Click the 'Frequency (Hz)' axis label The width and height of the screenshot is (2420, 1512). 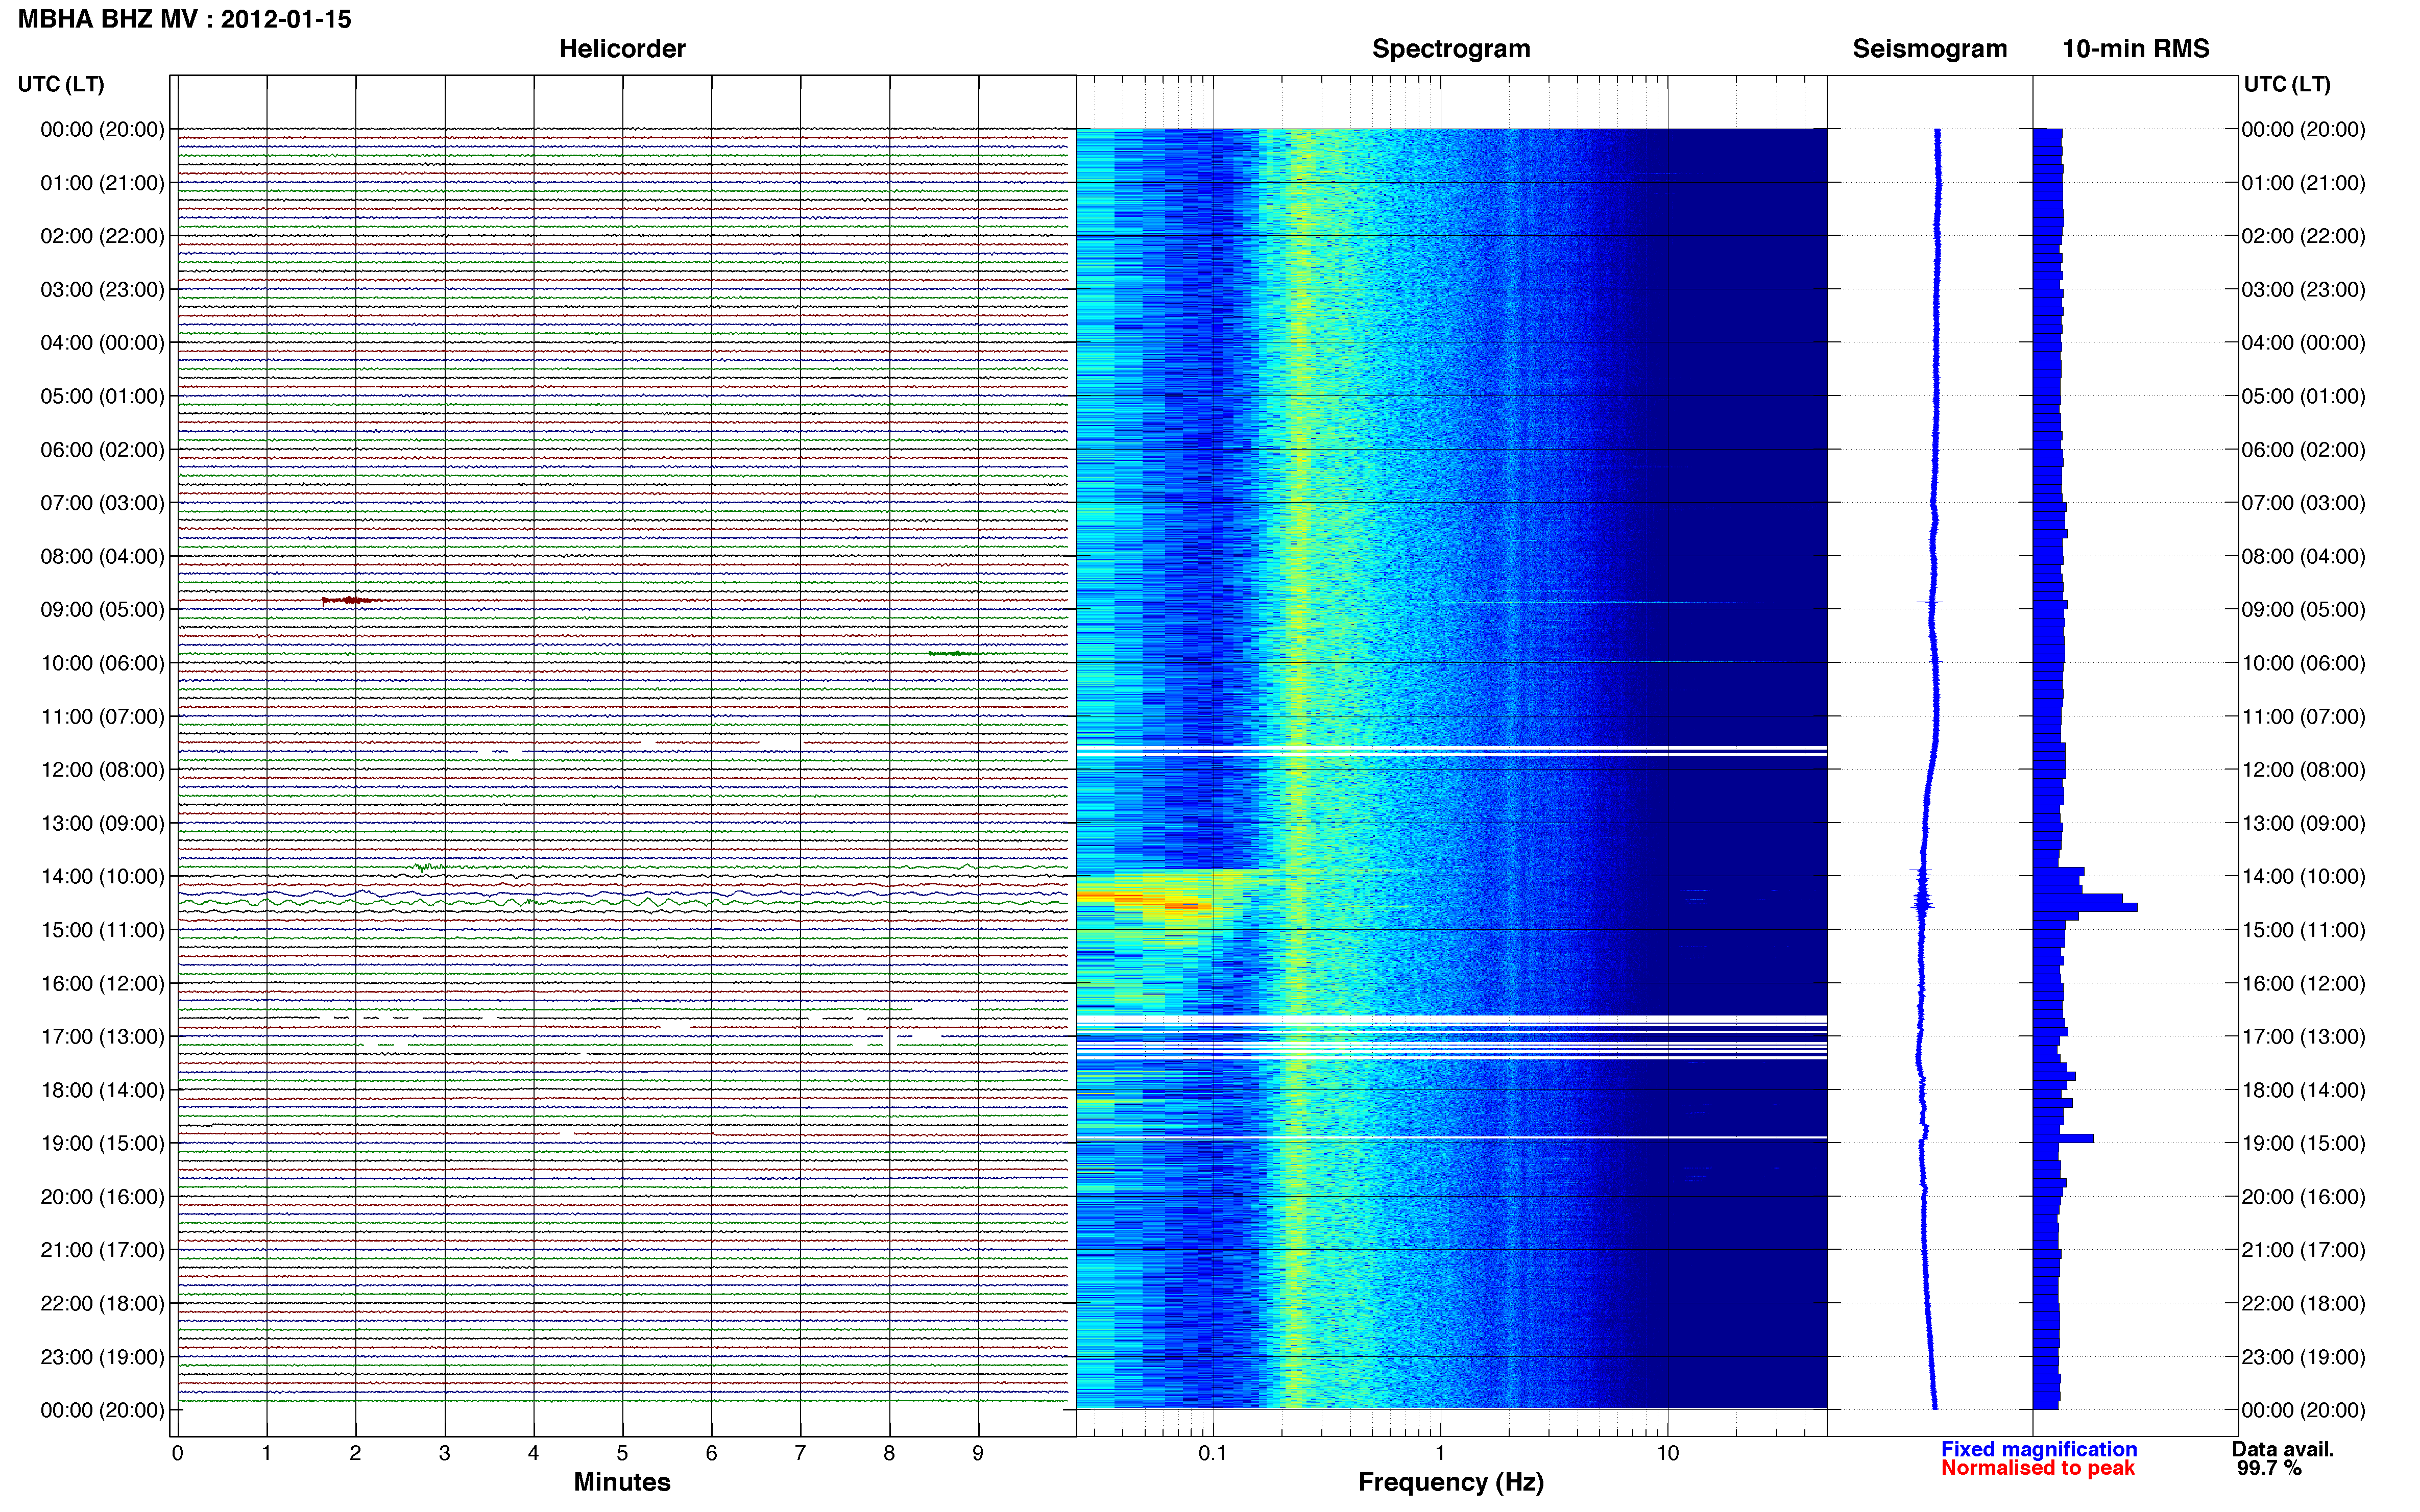point(1450,1482)
